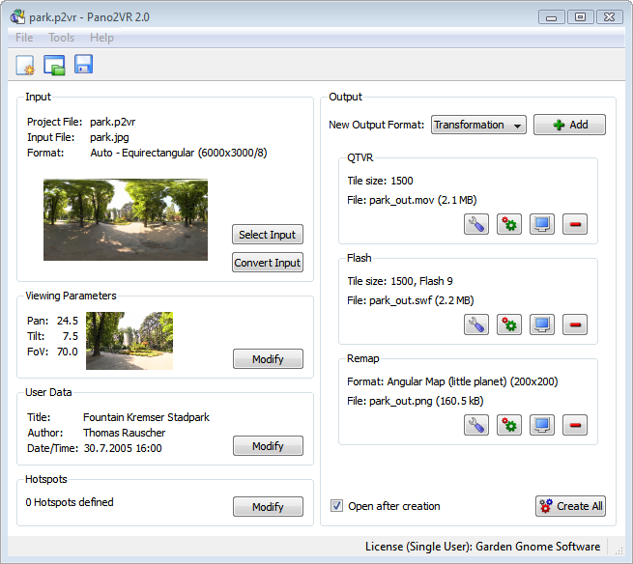This screenshot has height=564, width=633.
Task: Remove the Flash output with minus icon
Action: pos(575,324)
